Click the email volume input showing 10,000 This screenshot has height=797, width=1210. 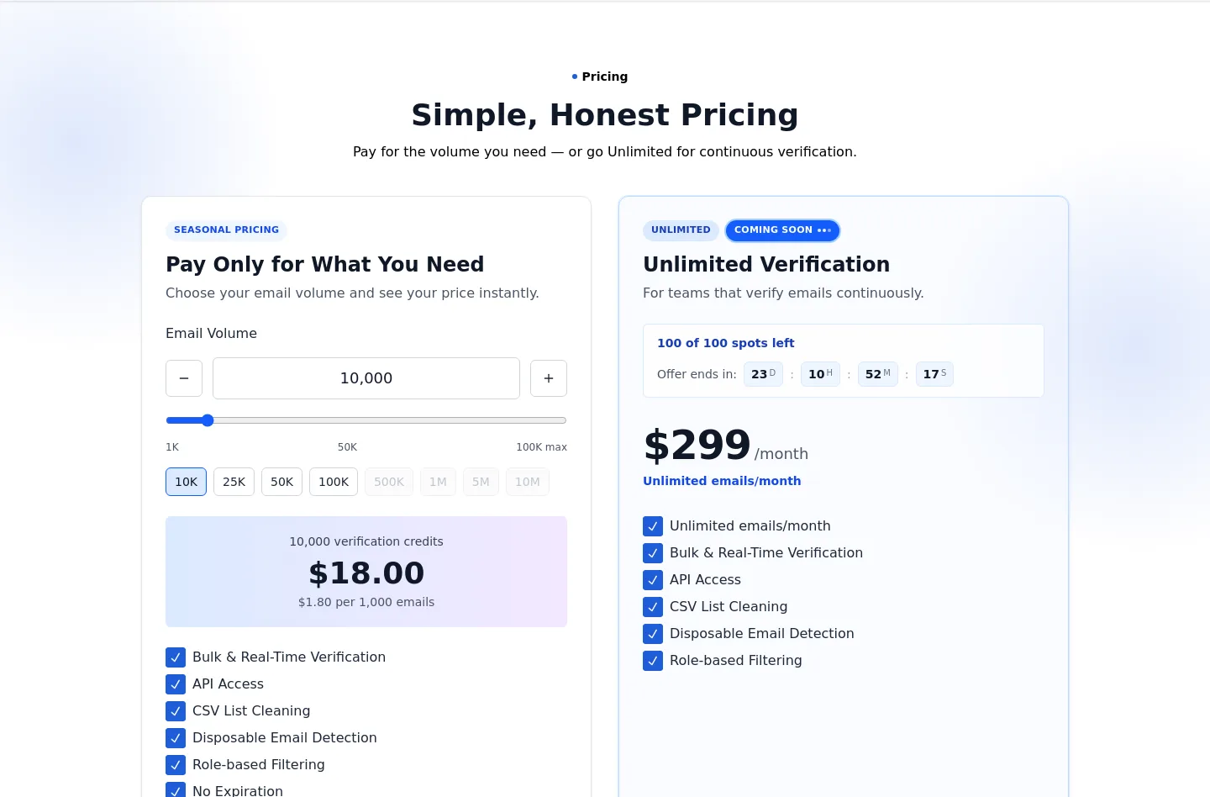coord(366,378)
